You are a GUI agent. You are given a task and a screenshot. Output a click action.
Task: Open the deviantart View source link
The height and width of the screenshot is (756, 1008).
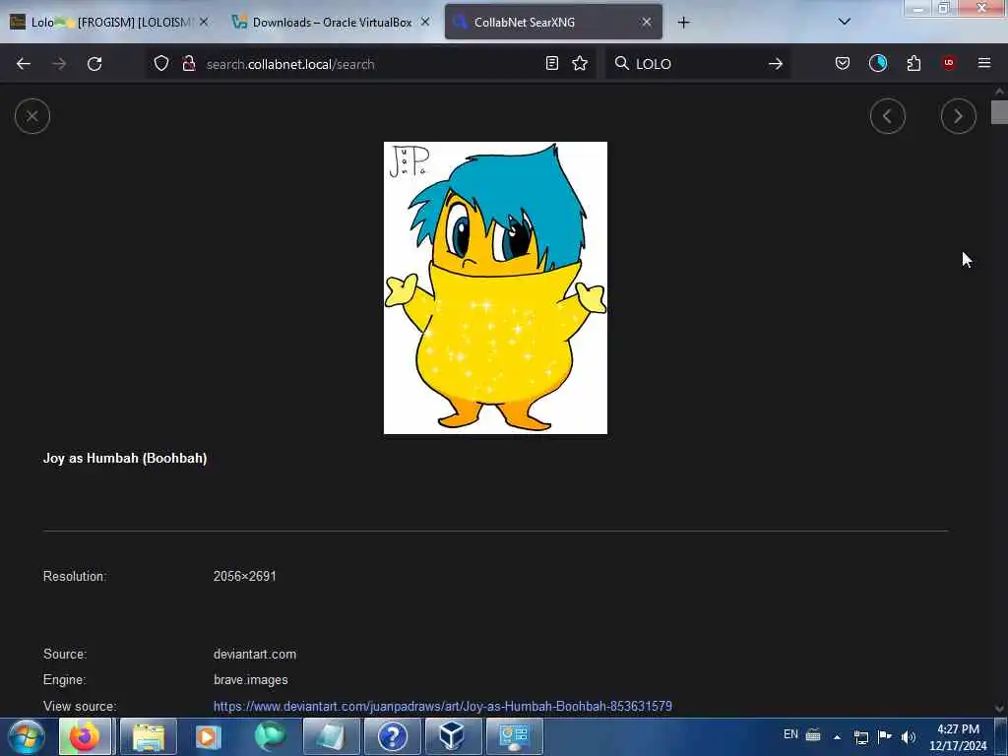pos(442,706)
